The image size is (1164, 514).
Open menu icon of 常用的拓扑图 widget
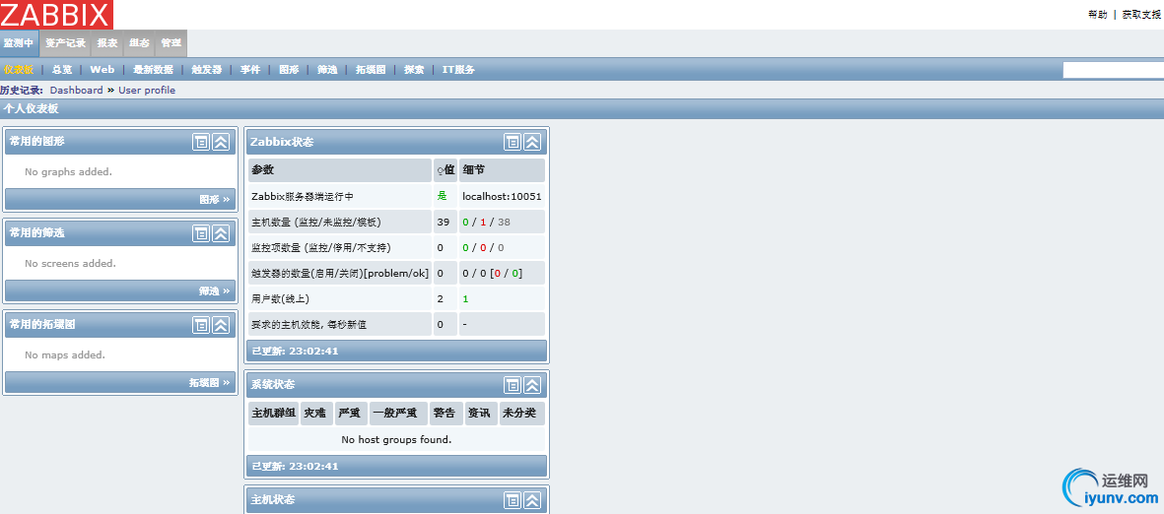point(200,325)
